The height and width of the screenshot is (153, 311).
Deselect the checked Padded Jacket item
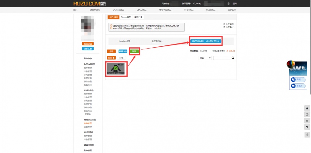pyautogui.click(x=116, y=69)
